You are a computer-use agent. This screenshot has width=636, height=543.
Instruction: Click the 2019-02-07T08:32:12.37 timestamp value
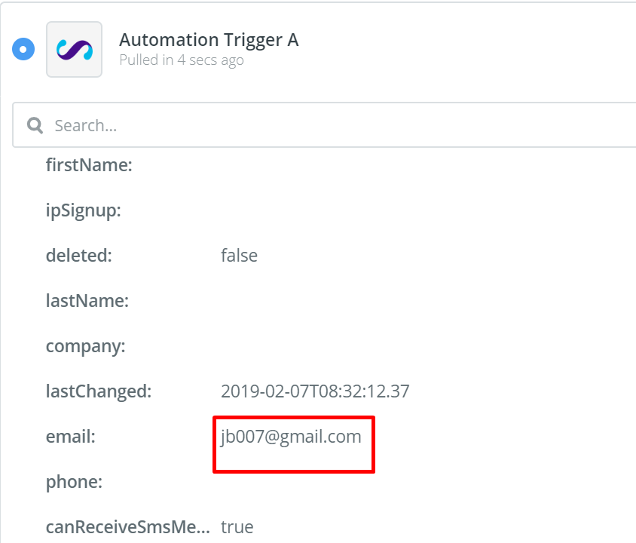pyautogui.click(x=315, y=391)
